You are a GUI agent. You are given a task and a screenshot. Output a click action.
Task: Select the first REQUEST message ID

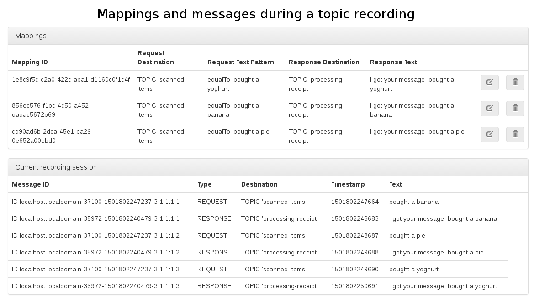tap(95, 202)
